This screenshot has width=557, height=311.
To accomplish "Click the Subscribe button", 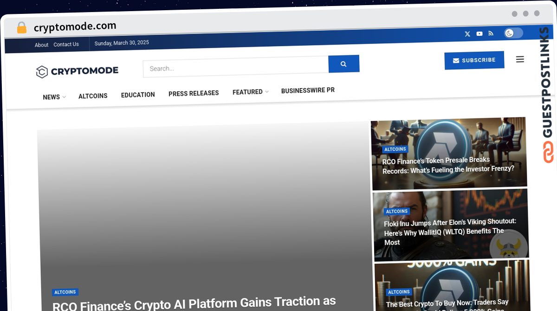I will pos(474,60).
